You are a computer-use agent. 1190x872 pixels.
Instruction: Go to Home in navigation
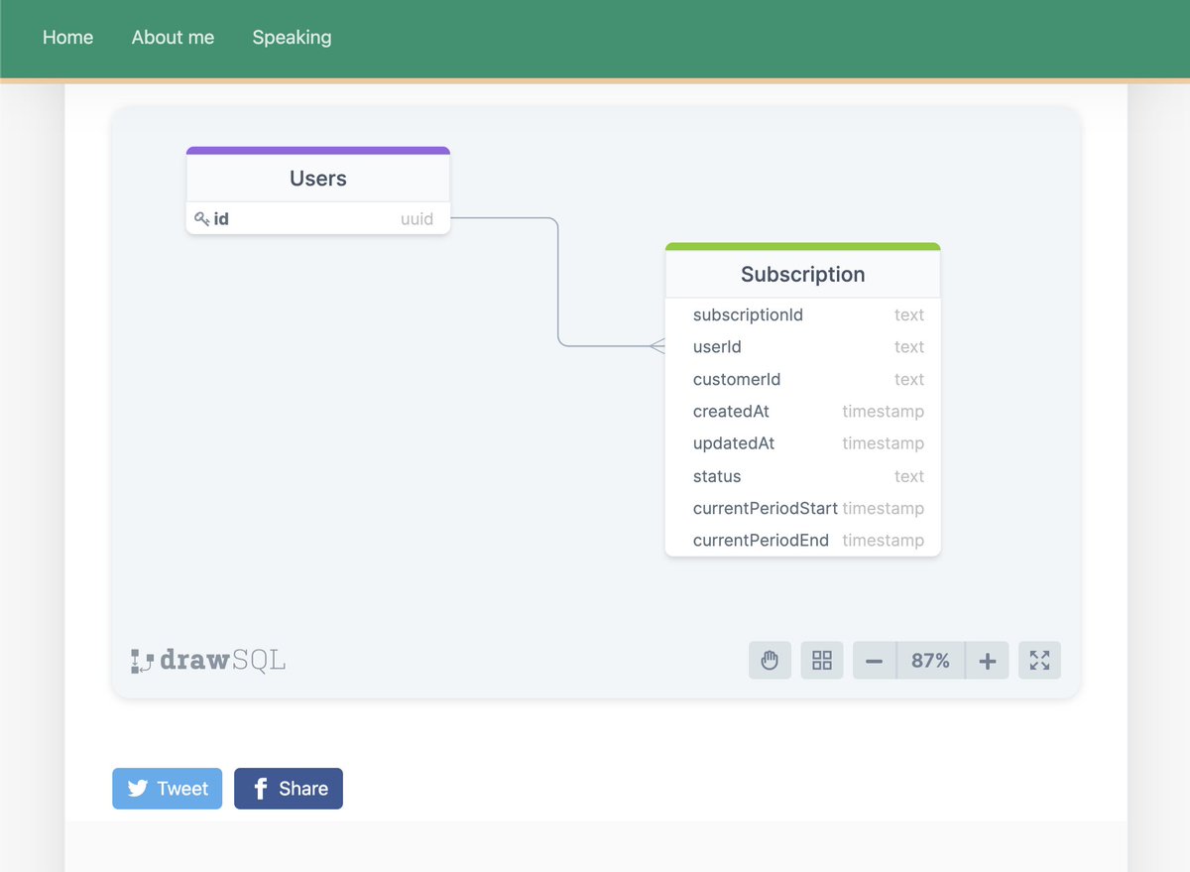67,38
